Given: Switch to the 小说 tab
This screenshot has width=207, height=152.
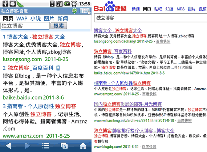Looking at the screenshot, I should (36, 18).
